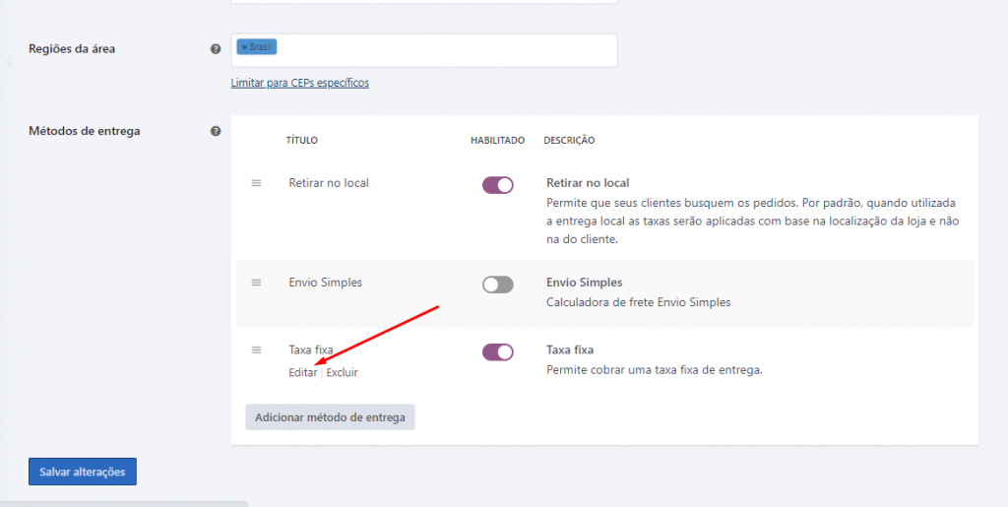Focus the Regiões da área select field

[x=424, y=50]
